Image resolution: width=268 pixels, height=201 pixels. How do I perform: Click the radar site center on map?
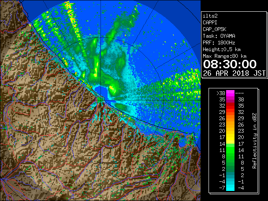coord(100,100)
